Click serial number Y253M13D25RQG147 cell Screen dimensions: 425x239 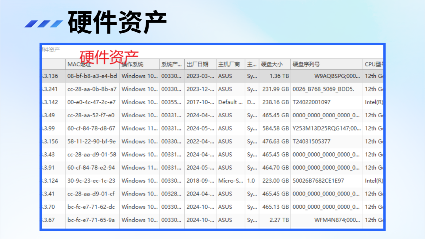pyautogui.click(x=327, y=128)
